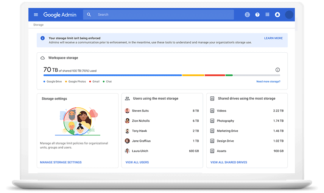Click the 70 TB usage figure
Image resolution: width=324 pixels, height=193 pixels.
tap(51, 70)
